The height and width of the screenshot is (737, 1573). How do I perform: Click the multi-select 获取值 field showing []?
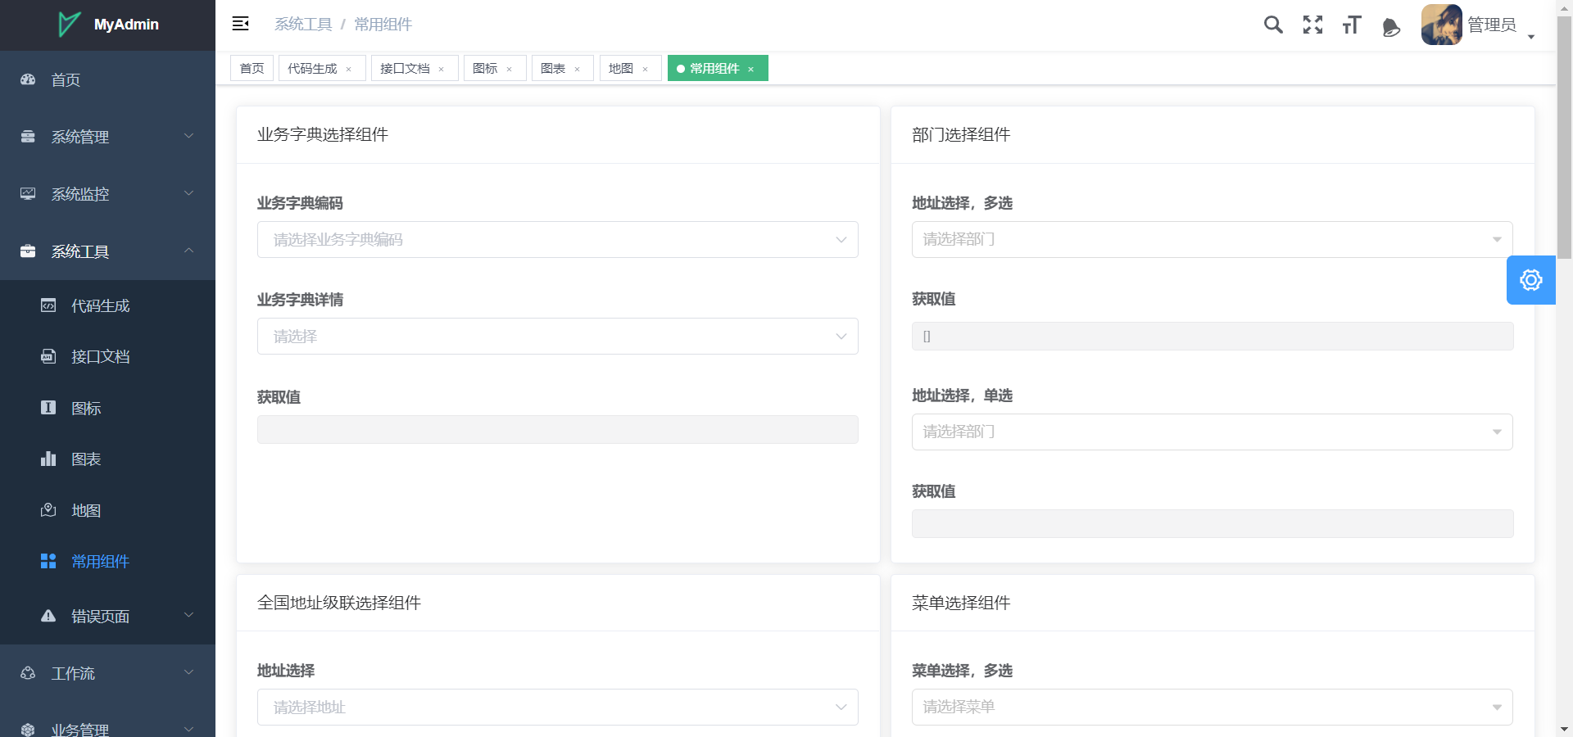point(1213,336)
